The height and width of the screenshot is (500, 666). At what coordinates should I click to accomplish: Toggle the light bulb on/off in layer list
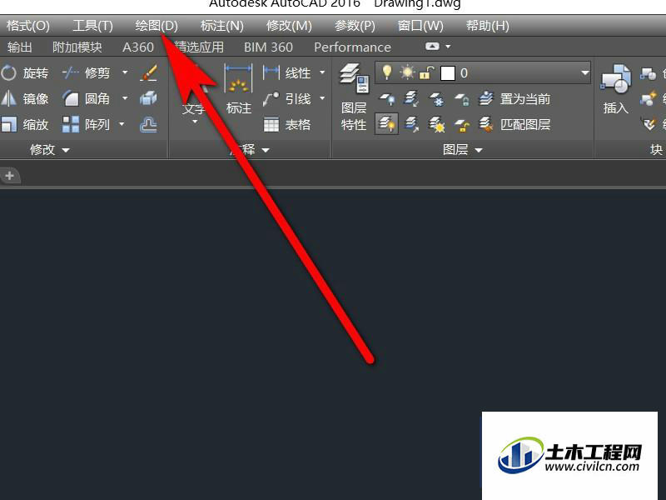point(386,72)
